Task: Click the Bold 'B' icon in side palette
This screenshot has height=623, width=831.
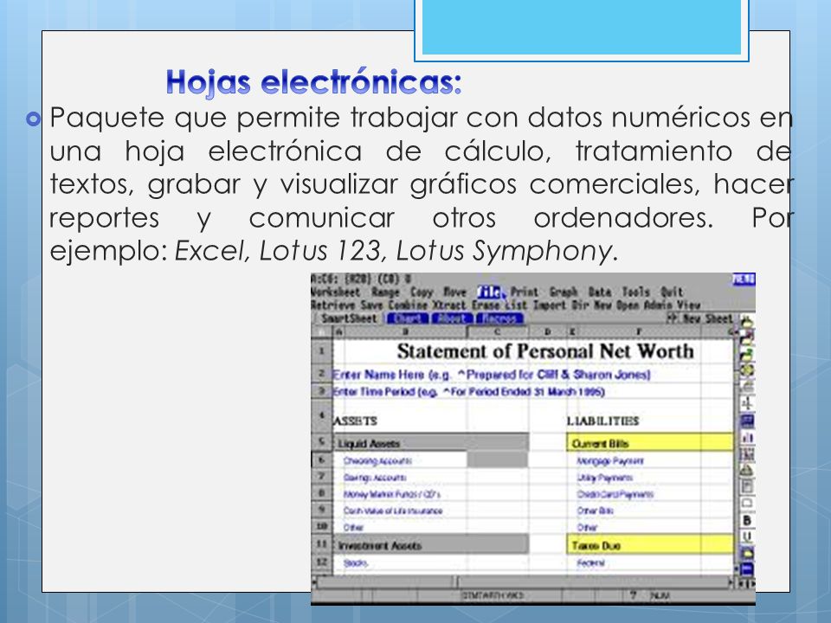Action: 747,521
